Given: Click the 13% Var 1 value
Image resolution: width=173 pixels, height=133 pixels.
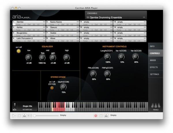Looking at the screenshot, I should (122, 62).
